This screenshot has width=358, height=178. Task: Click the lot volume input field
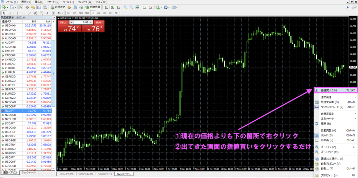(x=81, y=22)
